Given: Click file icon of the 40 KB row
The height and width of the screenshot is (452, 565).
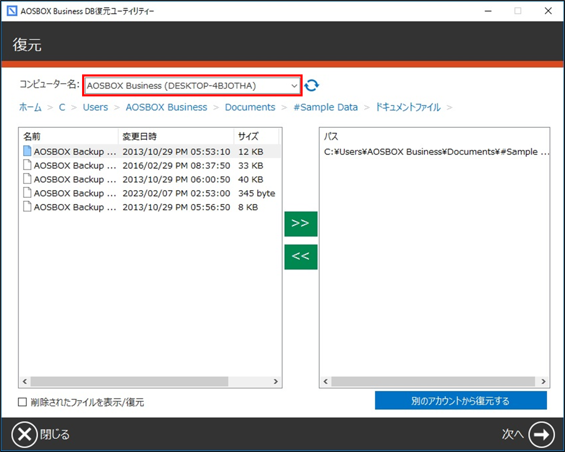Looking at the screenshot, I should pyautogui.click(x=27, y=179).
